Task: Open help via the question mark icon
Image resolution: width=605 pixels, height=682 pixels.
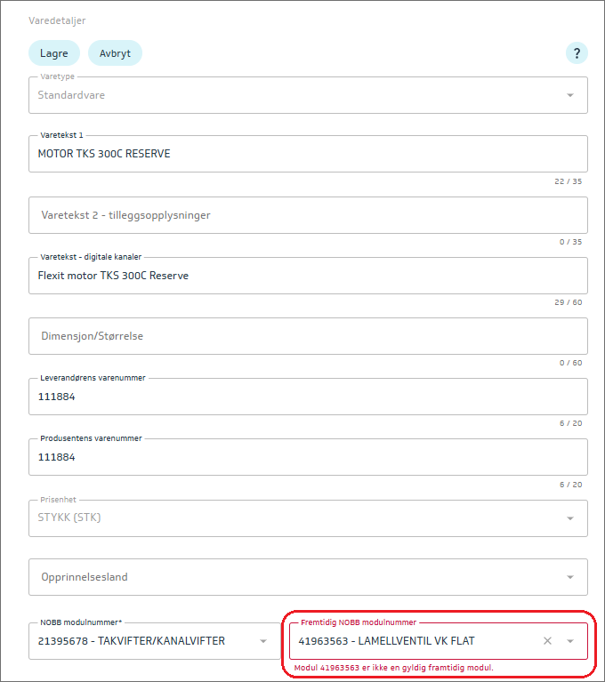Action: coord(577,53)
